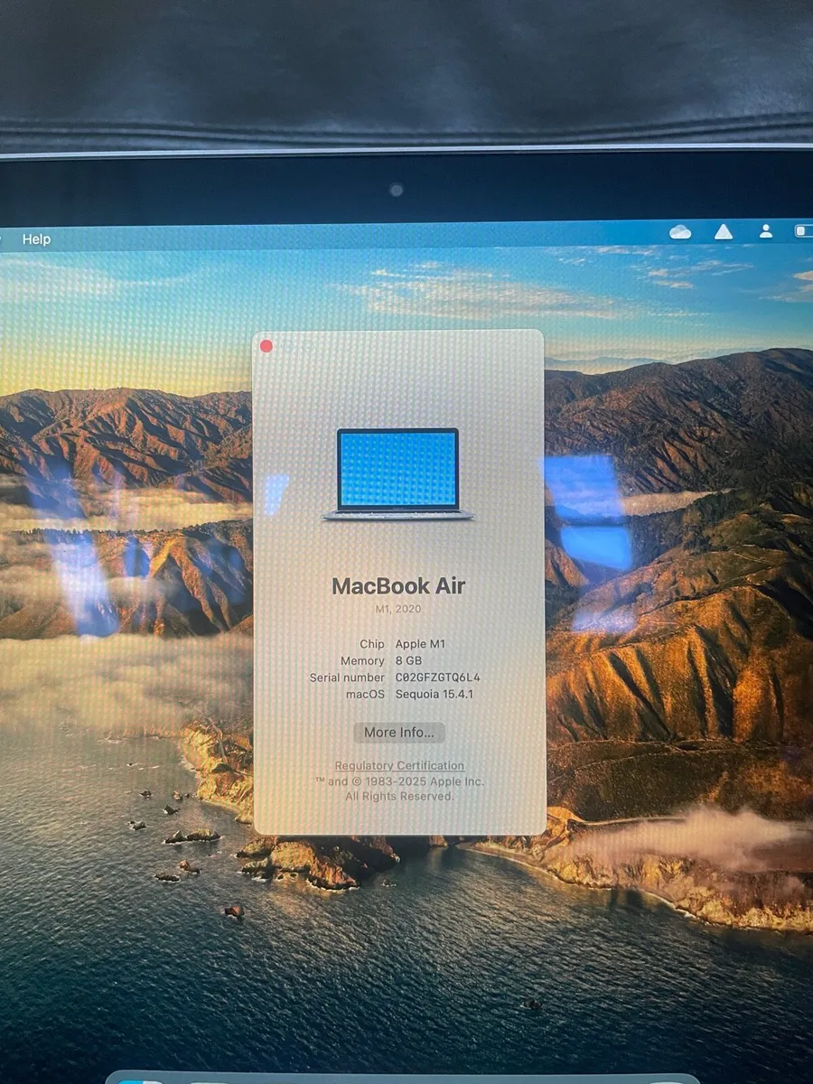This screenshot has width=813, height=1084.
Task: Click the More Info... button
Action: [399, 733]
